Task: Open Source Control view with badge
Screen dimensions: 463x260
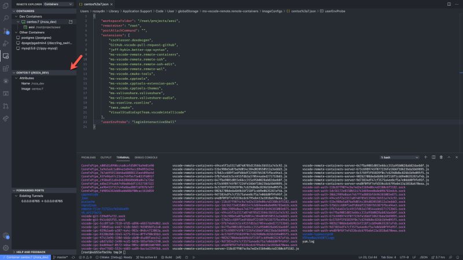Action: click(6, 31)
